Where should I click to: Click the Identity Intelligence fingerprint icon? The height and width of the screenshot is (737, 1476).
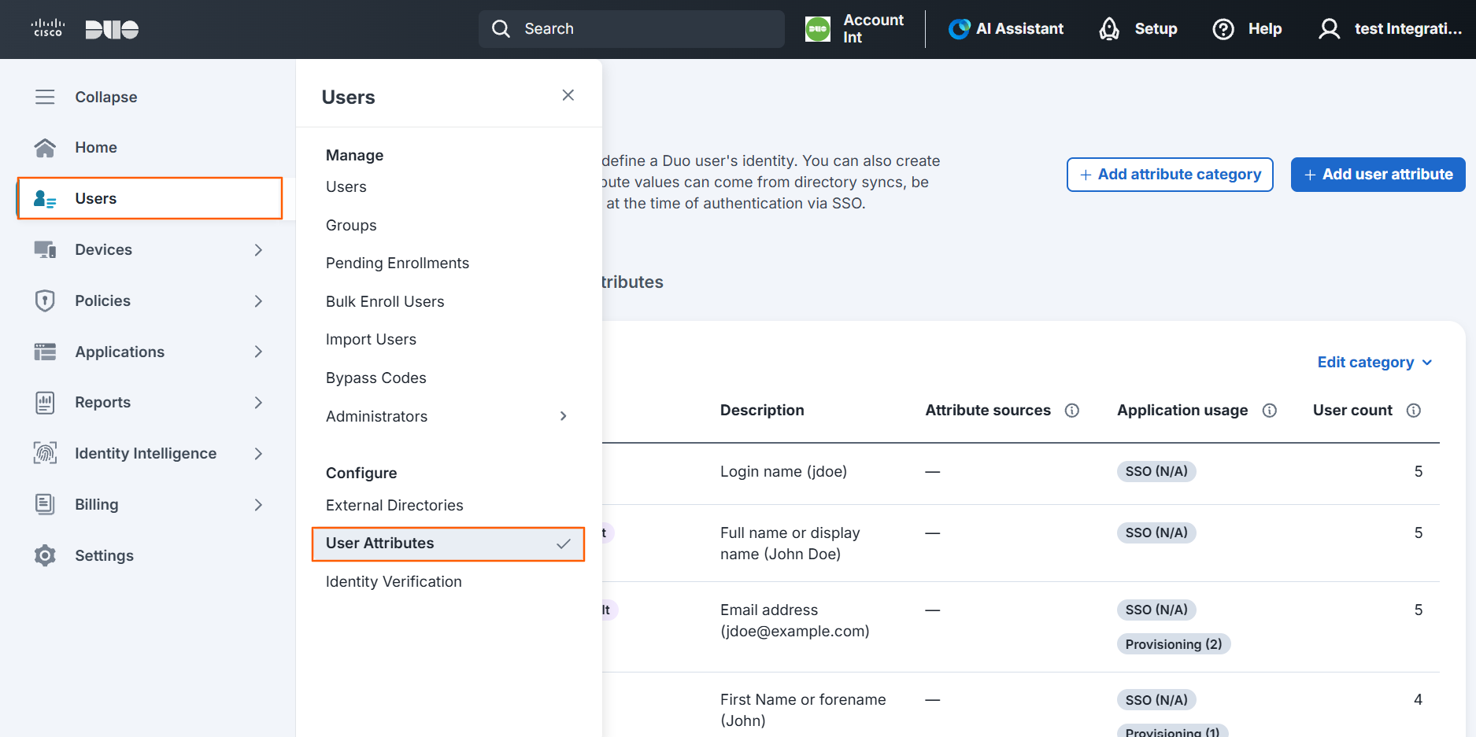click(45, 453)
